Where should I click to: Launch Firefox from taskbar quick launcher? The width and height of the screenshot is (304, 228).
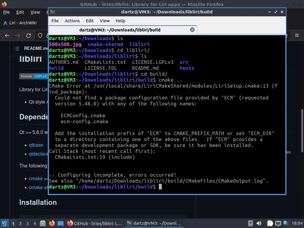click(x=52, y=223)
